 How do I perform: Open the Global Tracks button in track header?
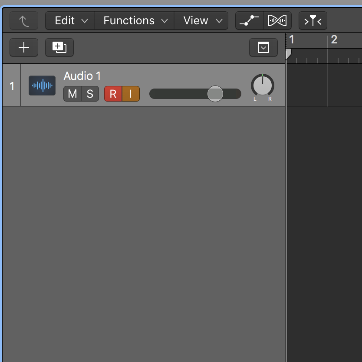pos(263,47)
